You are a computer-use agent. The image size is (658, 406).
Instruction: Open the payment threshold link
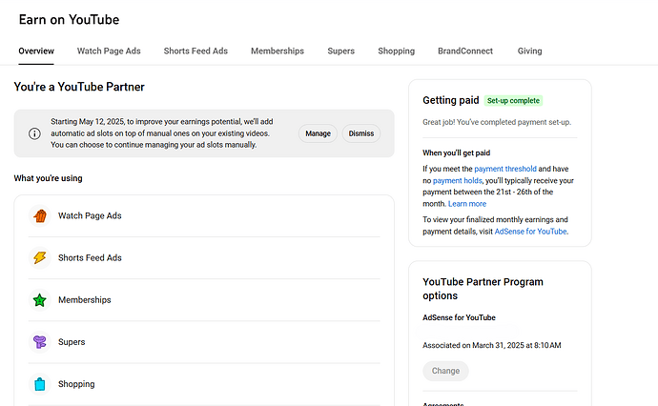[x=505, y=169]
